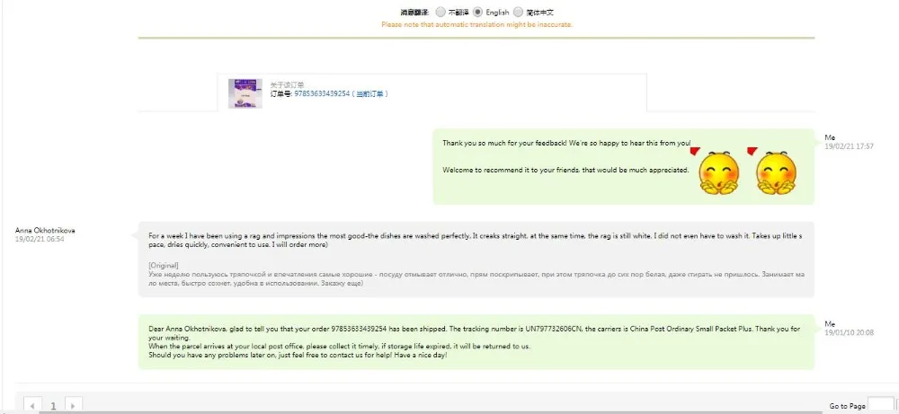The width and height of the screenshot is (899, 414).
Task: Click the second smiling emoji in the reply
Action: (776, 172)
